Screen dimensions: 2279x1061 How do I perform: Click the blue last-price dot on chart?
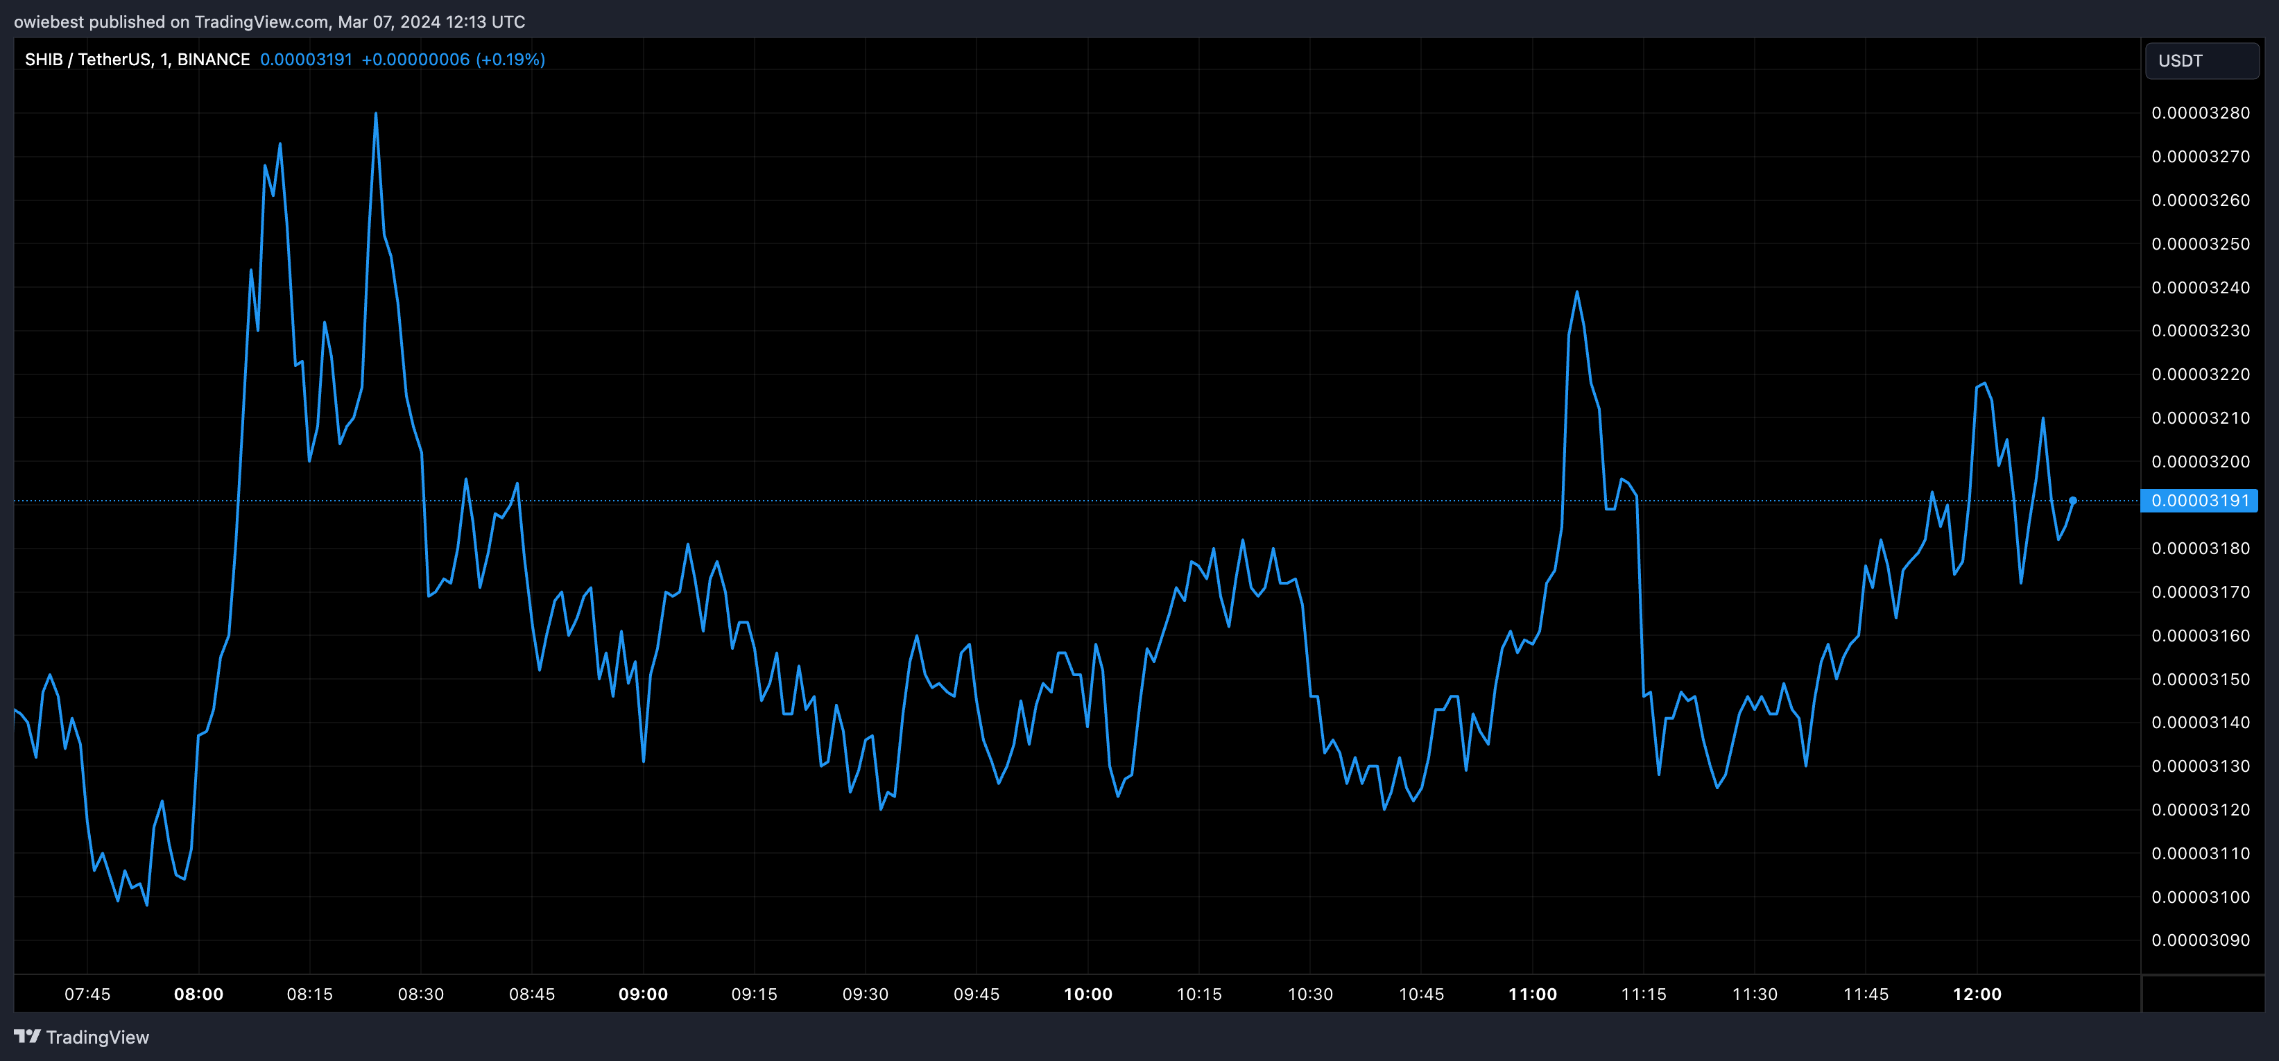click(x=2073, y=501)
